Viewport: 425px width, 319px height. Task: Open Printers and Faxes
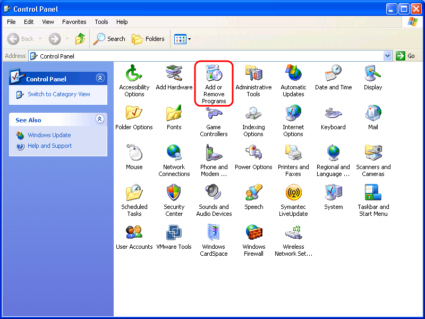click(x=293, y=161)
